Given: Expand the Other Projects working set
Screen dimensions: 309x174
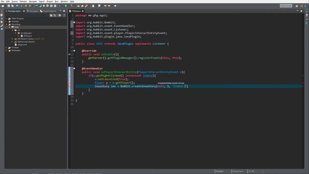Looking at the screenshot, I should pyautogui.click(x=6, y=18).
